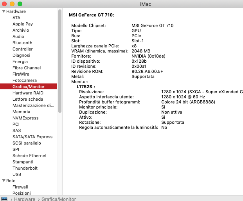Image resolution: width=243 pixels, height=201 pixels.
Task: Click the Bus value PCIe
Action: (136, 36)
